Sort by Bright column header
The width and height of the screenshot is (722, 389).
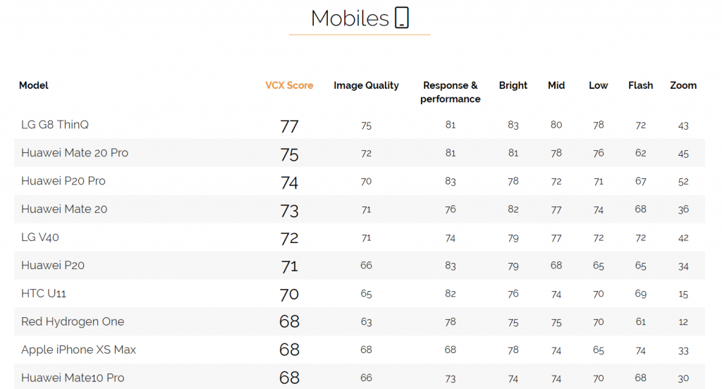pos(513,85)
